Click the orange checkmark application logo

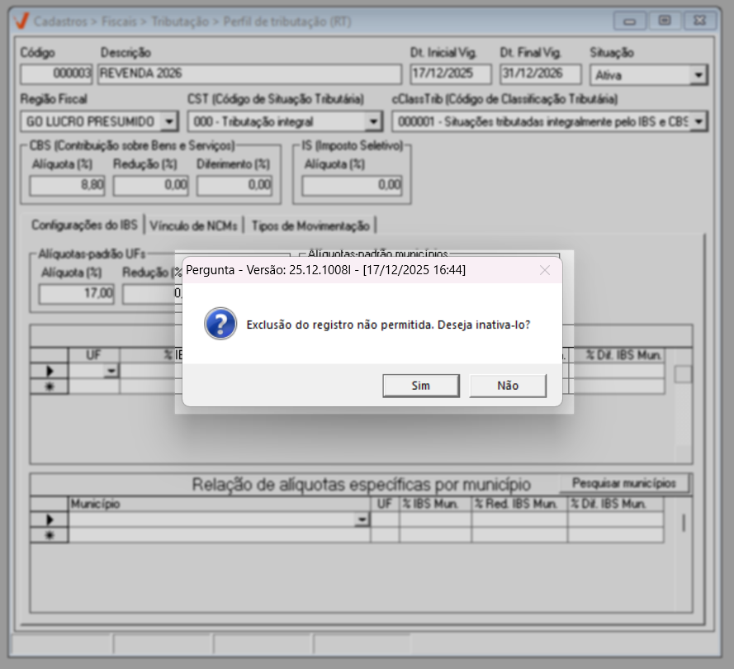tap(21, 21)
